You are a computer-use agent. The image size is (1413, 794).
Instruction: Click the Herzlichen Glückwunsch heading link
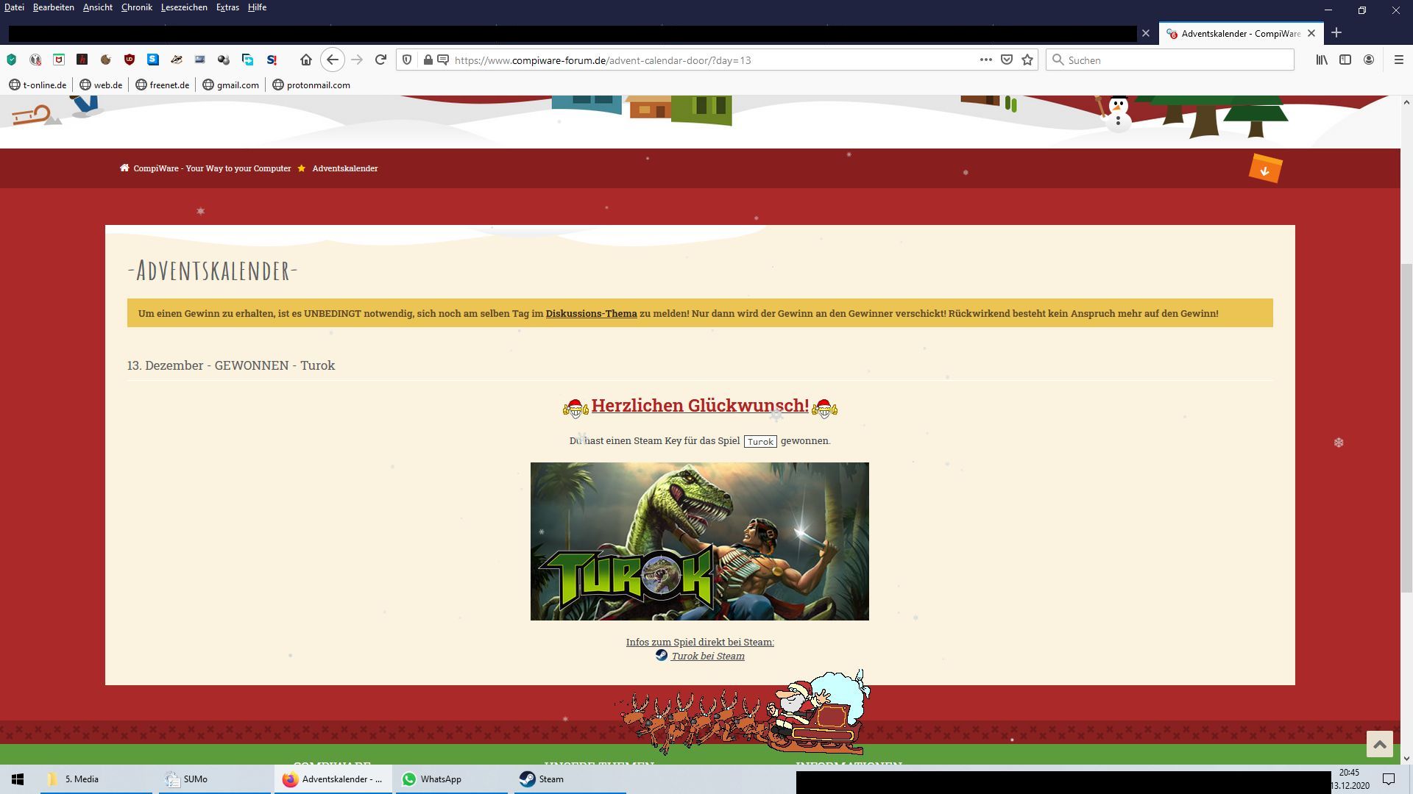point(700,405)
